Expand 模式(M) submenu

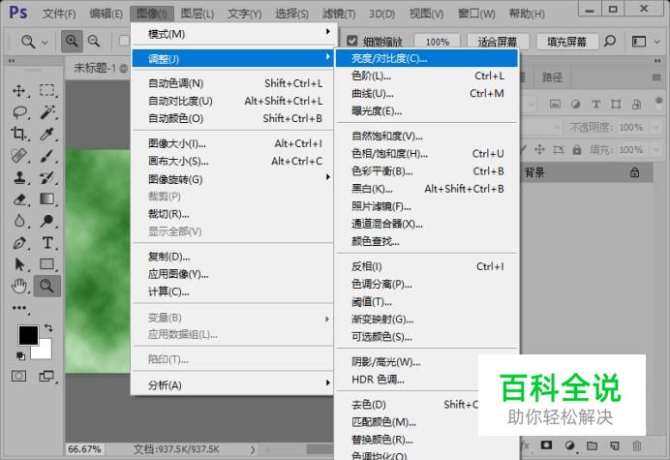(x=234, y=33)
